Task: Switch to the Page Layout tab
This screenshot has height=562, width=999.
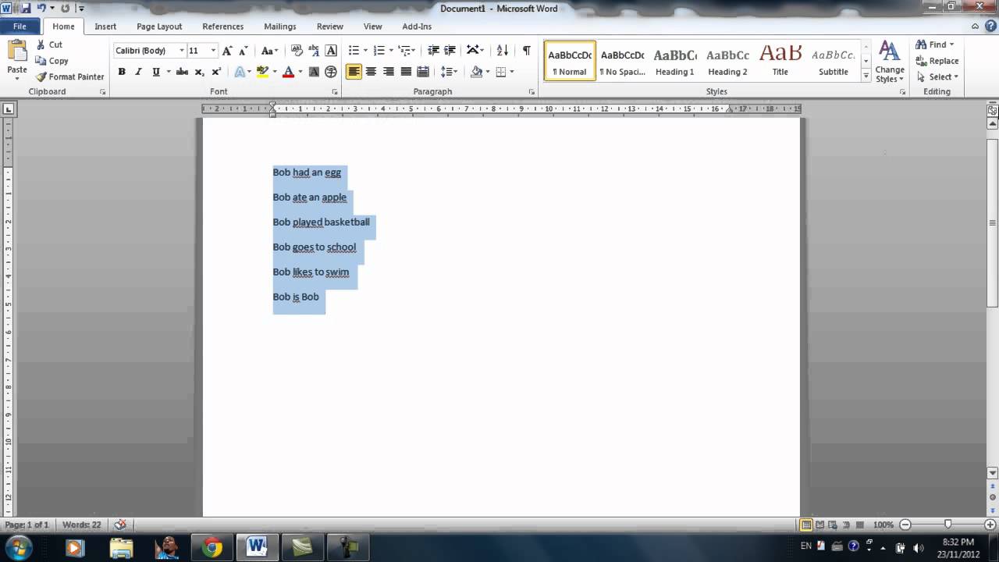Action: tap(159, 27)
